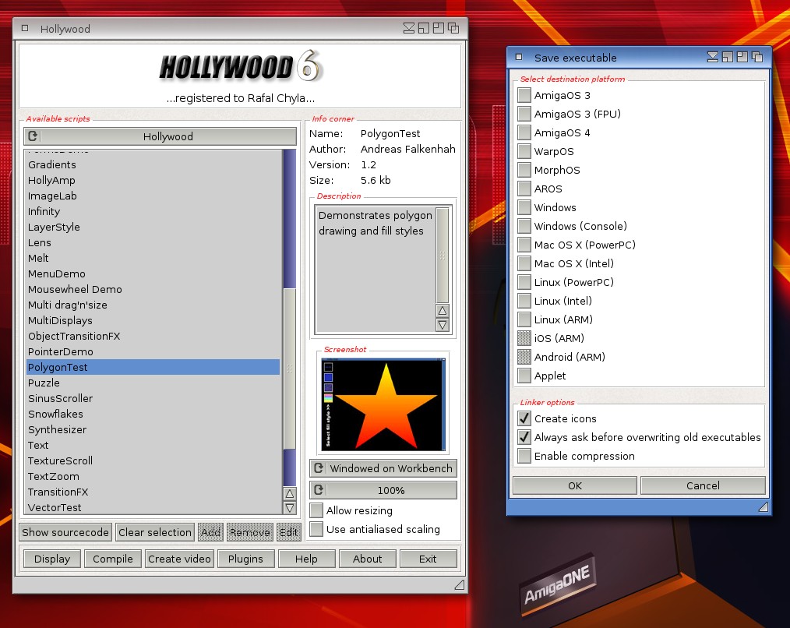Click the Help button
This screenshot has height=628, width=790.
coord(306,559)
